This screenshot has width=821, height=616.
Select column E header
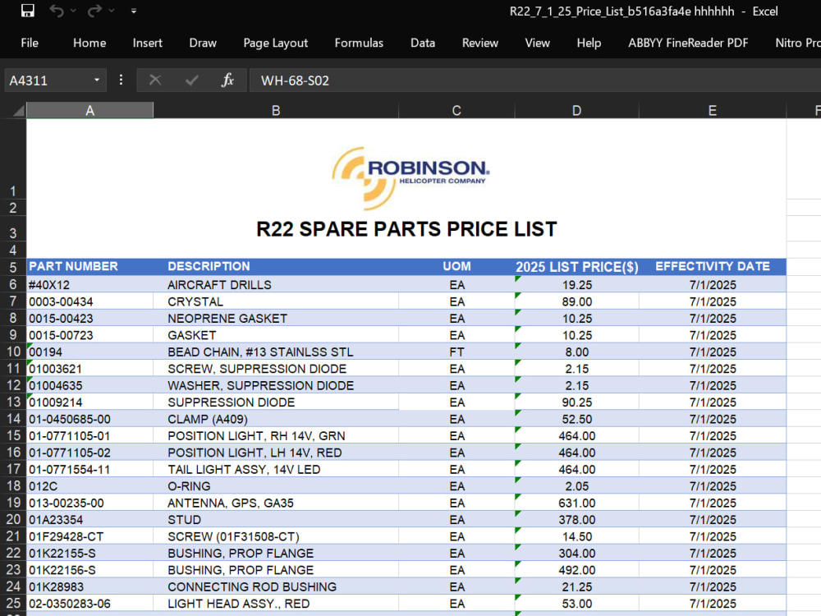pyautogui.click(x=713, y=111)
